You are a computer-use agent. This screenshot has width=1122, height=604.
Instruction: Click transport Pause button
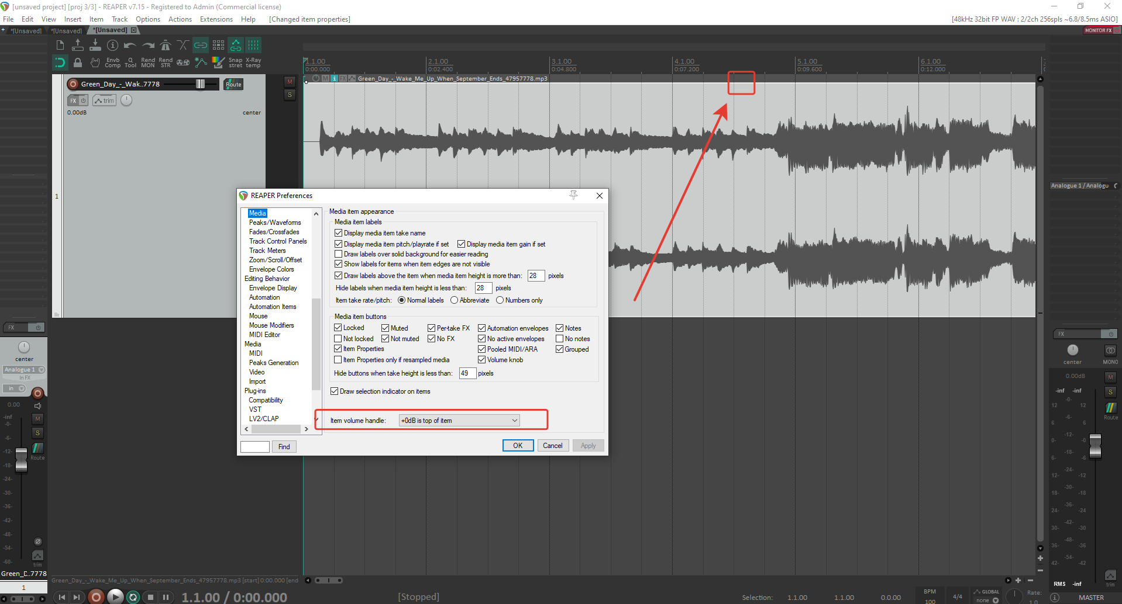tap(166, 596)
